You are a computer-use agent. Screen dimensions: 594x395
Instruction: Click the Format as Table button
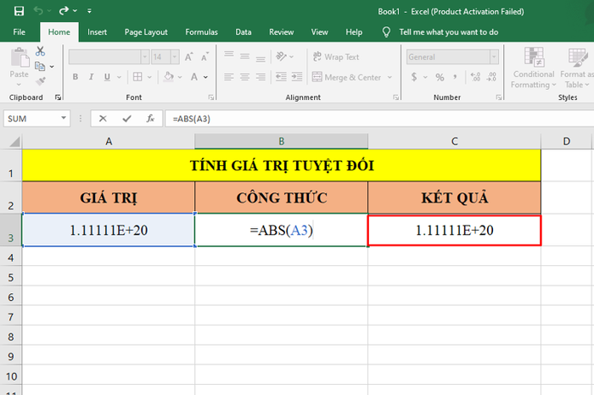pos(576,68)
